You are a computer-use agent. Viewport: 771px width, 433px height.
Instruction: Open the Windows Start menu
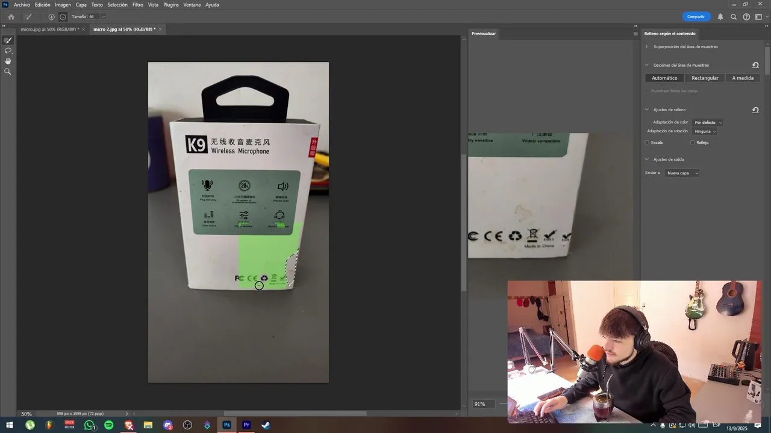tap(10, 425)
